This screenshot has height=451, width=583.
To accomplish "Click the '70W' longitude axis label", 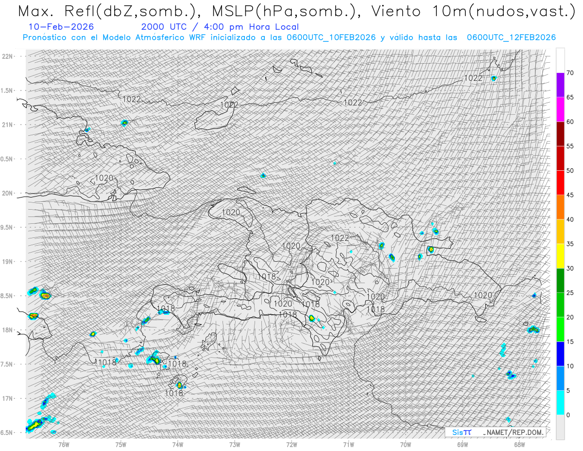I will point(405,444).
